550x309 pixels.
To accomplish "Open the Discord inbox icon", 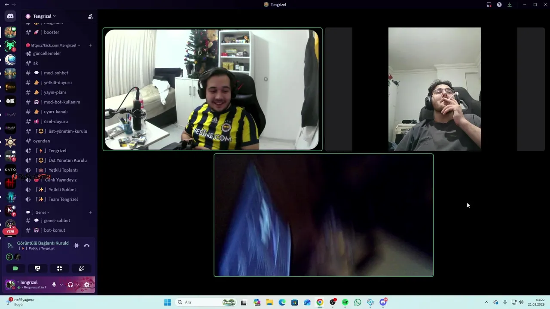I will tap(489, 5).
